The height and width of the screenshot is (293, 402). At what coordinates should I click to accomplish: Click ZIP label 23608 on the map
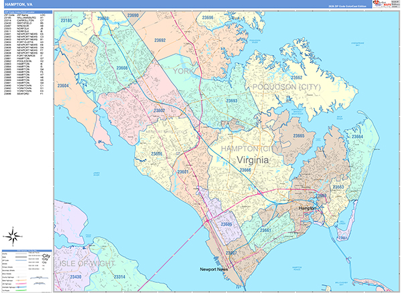point(122,68)
